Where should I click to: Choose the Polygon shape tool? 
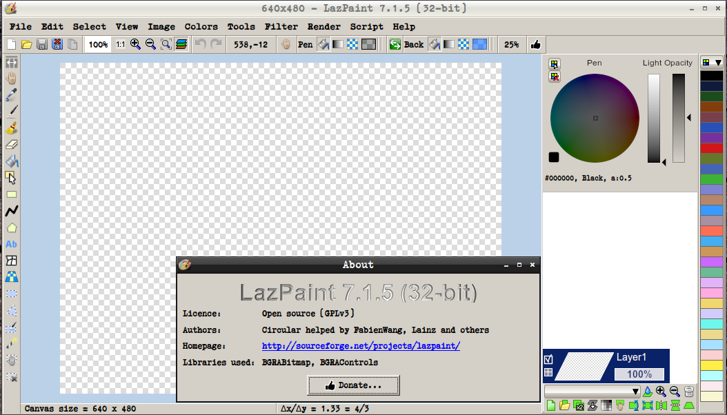(x=12, y=228)
